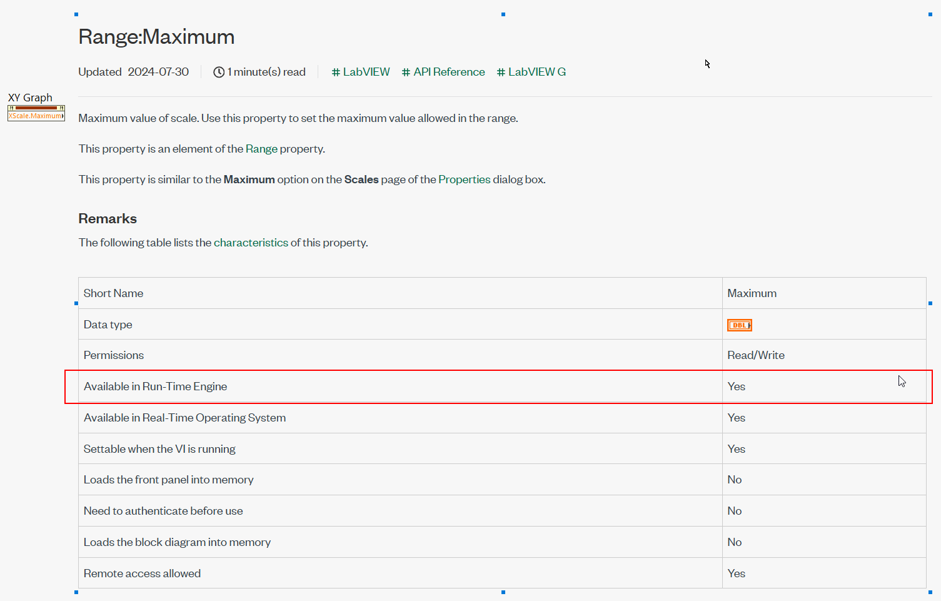Click the orange DBL data type icon
This screenshot has height=601, width=941.
[740, 325]
